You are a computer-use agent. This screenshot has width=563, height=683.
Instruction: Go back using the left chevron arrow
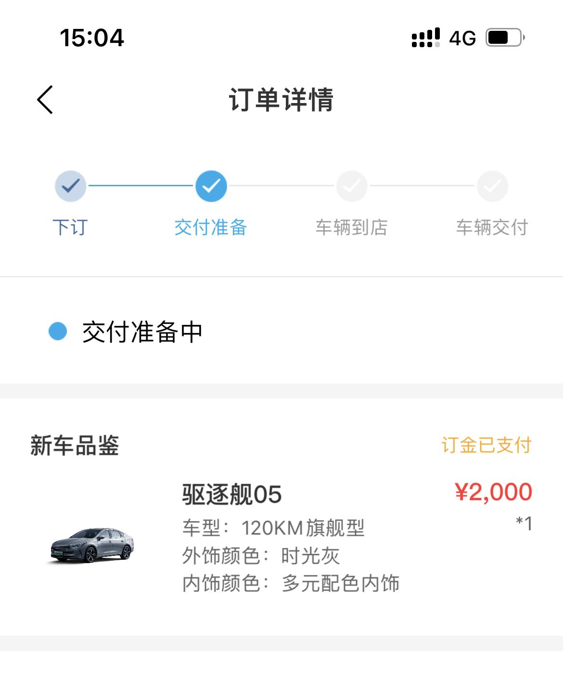click(x=45, y=100)
